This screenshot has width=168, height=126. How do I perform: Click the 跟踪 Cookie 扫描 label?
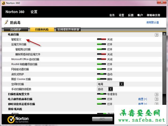coord(21,79)
